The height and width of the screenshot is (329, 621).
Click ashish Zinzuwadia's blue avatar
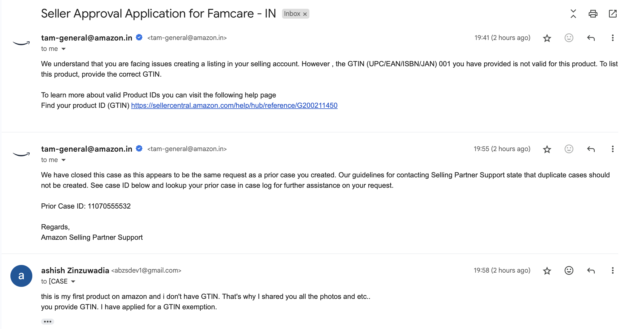21,276
